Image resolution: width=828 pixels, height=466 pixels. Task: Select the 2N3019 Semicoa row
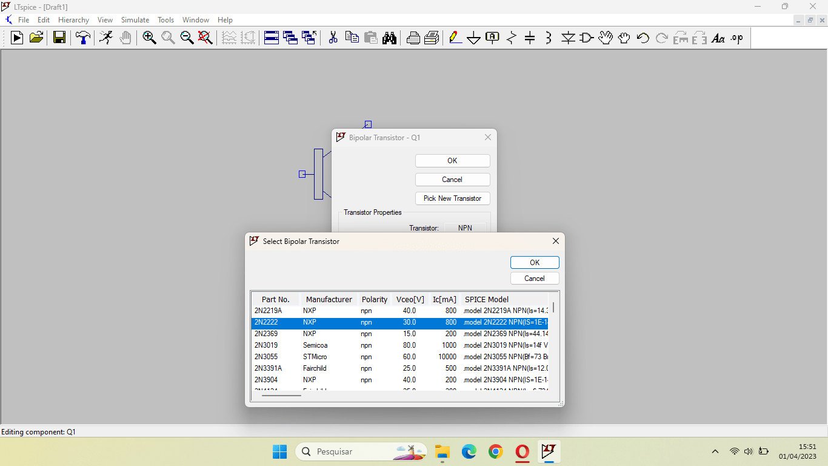[x=400, y=345]
